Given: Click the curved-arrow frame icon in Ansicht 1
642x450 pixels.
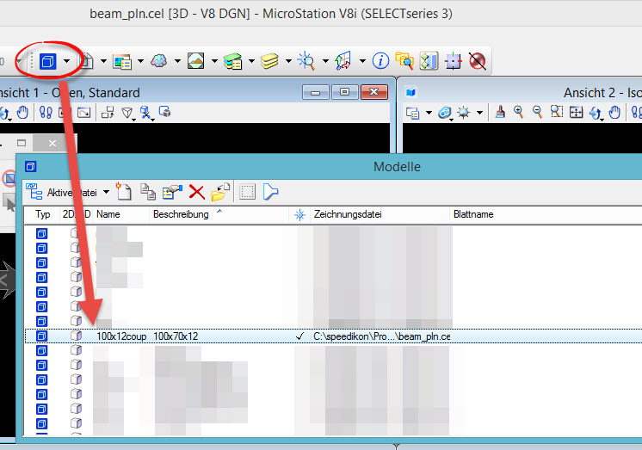Looking at the screenshot, I should click(x=83, y=112).
